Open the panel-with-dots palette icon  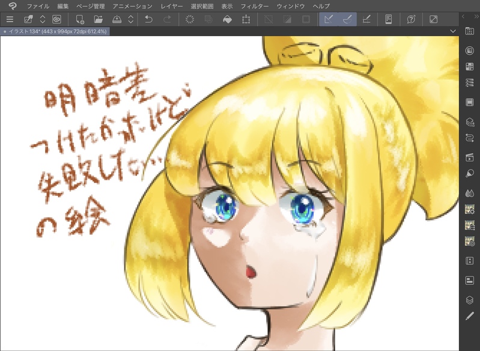(470, 261)
